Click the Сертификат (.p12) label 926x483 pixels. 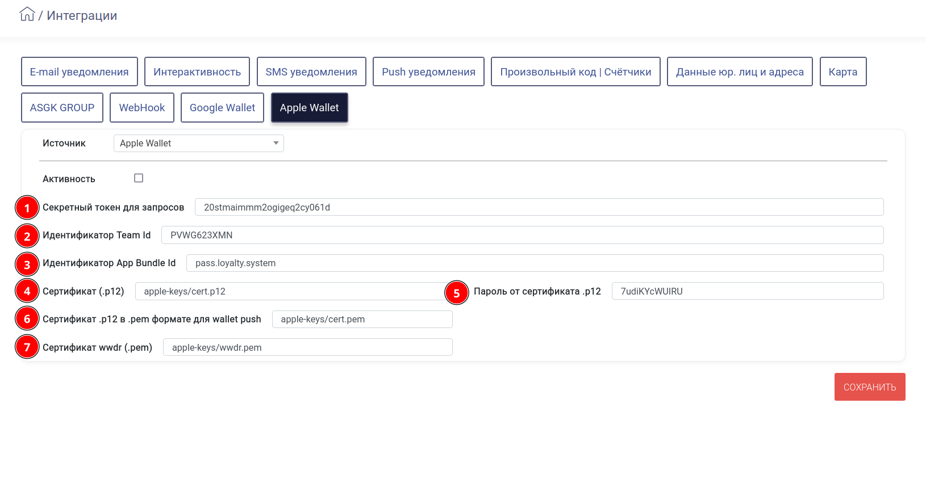coord(84,291)
